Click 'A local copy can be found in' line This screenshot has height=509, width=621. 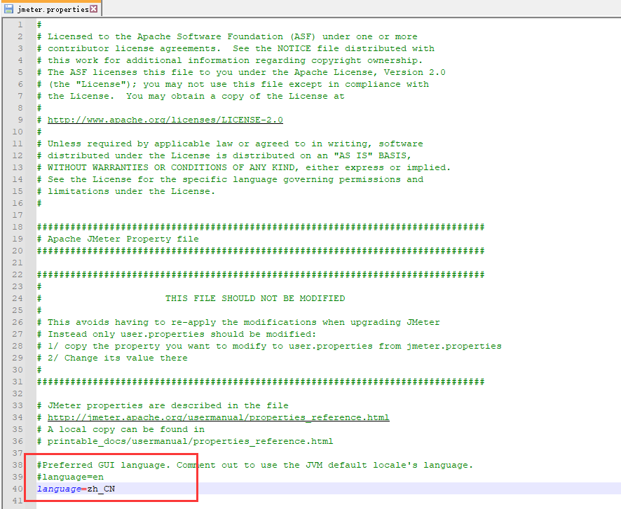[x=121, y=429]
